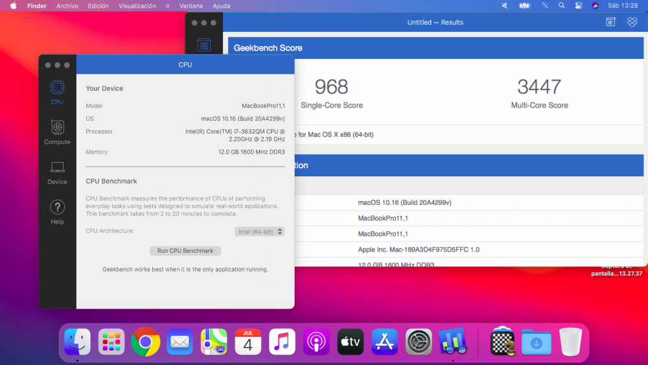
Task: Click the 968 Single-Core Score value
Action: pyautogui.click(x=331, y=87)
